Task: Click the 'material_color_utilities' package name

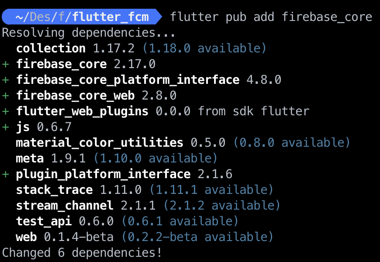Action: (x=100, y=142)
